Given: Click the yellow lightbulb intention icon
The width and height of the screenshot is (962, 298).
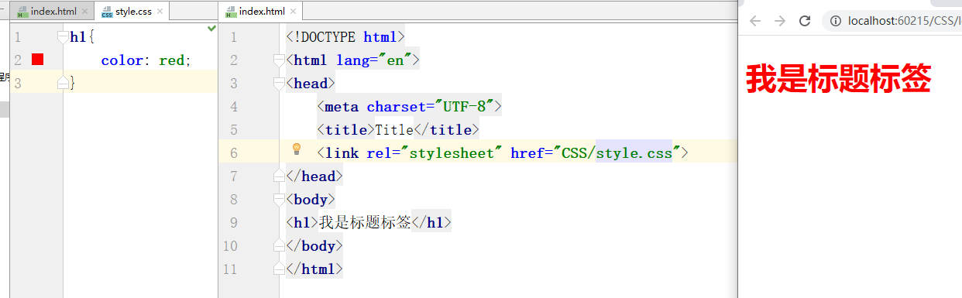Looking at the screenshot, I should pyautogui.click(x=296, y=149).
